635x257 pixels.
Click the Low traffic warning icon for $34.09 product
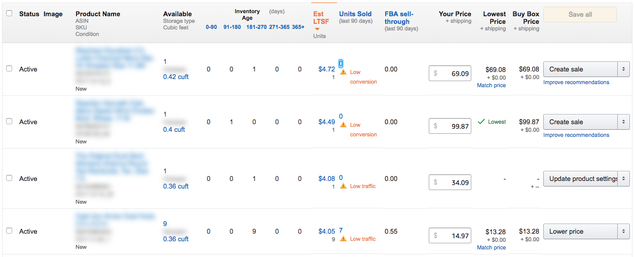(343, 186)
